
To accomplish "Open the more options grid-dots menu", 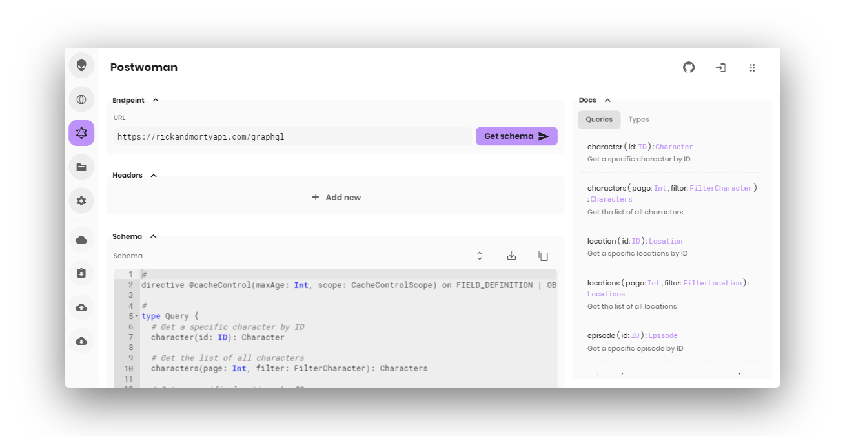I will [752, 68].
